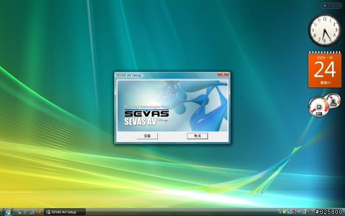Close the SEVAS AV Setup dialog
The image size is (345, 216).
pos(223,74)
